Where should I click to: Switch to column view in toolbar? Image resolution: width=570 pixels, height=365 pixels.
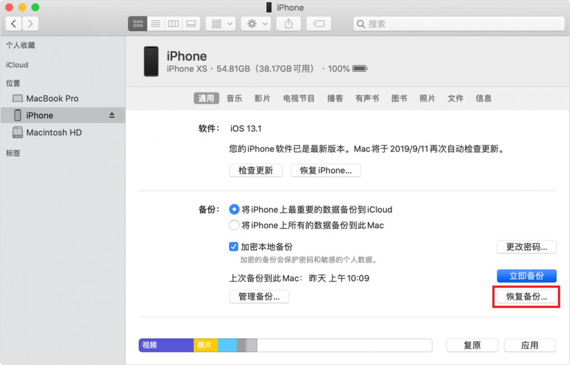[x=174, y=24]
